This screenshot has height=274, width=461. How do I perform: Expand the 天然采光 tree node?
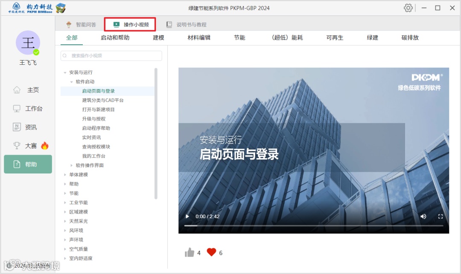[65, 221]
